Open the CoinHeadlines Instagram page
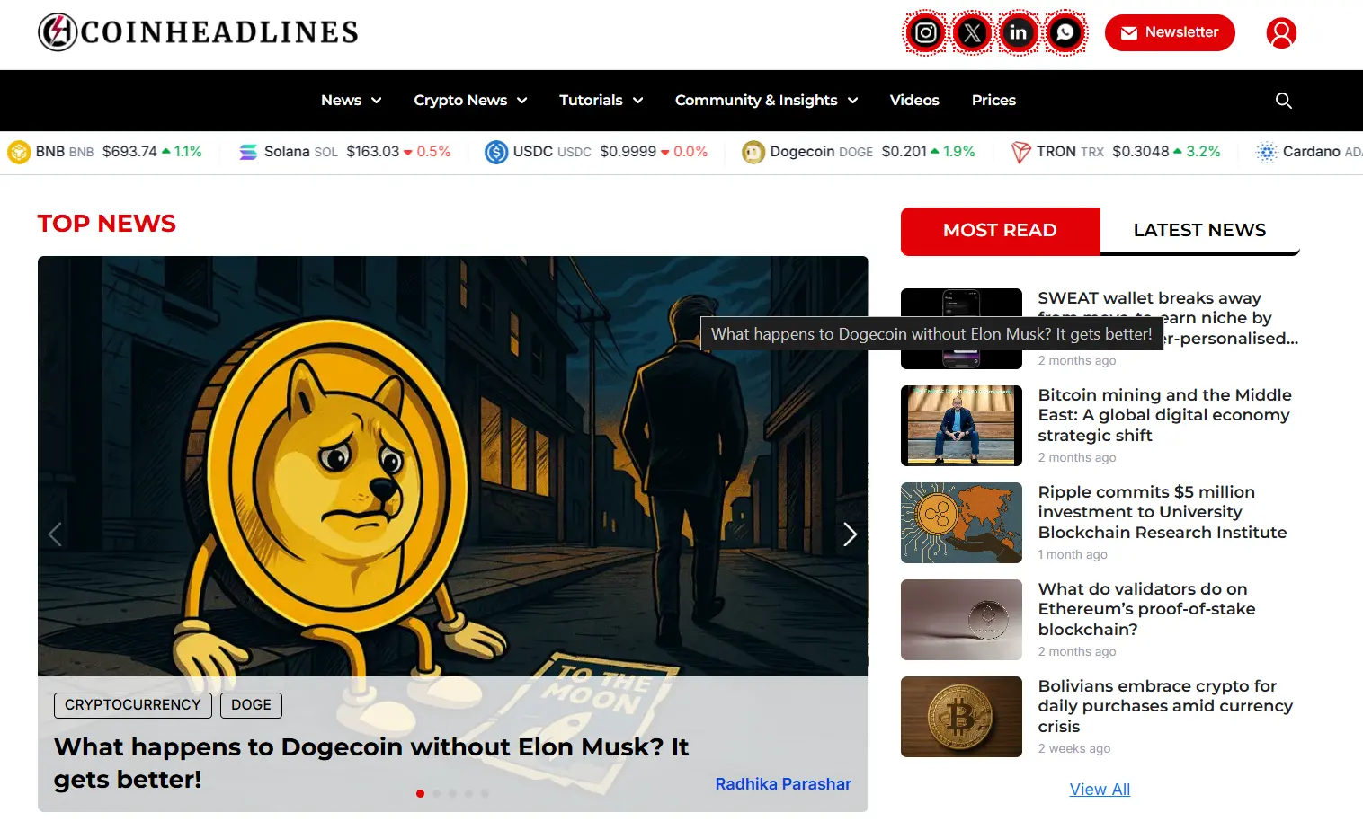 [925, 33]
